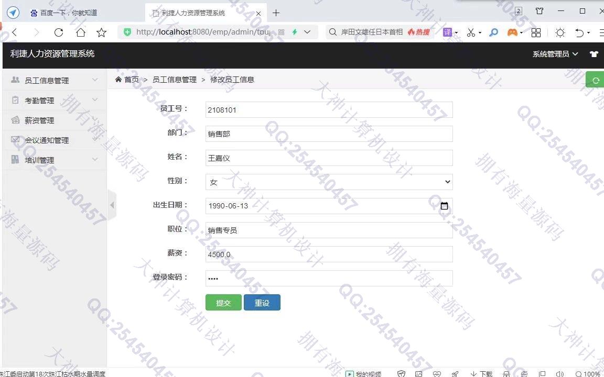Open the purple translate icon
Screen dimensions: 604x377
pyautogui.click(x=447, y=32)
